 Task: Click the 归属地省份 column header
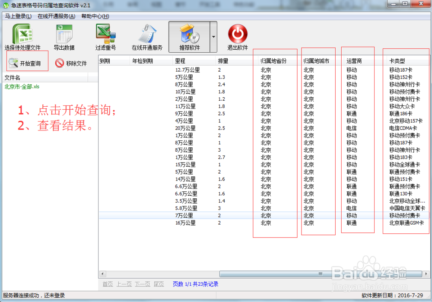[280, 61]
